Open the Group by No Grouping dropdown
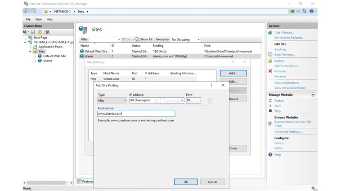 (185, 39)
